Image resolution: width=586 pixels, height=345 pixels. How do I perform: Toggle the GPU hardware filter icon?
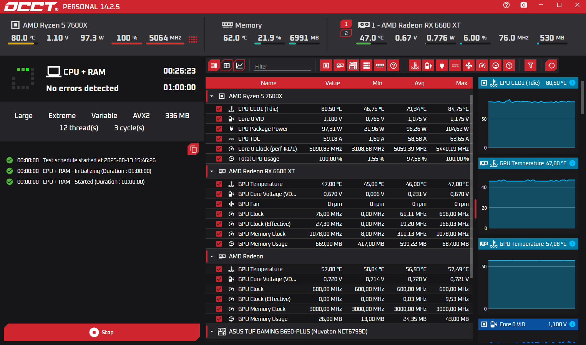340,66
